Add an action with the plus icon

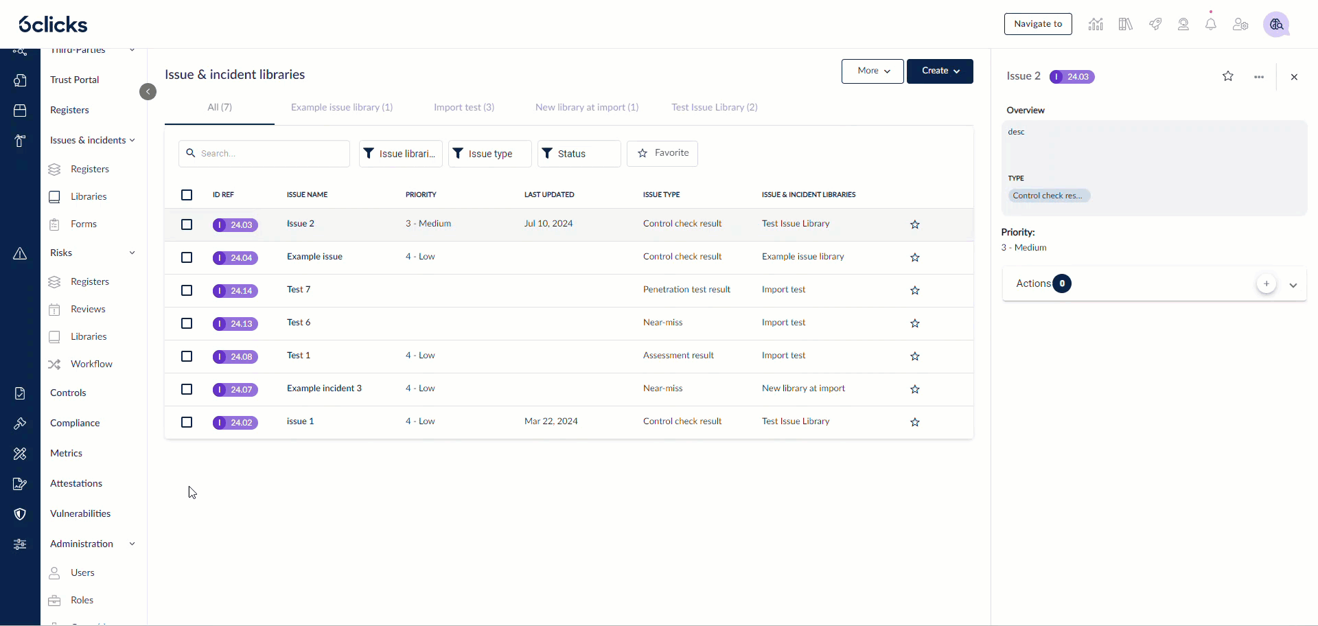[1267, 283]
